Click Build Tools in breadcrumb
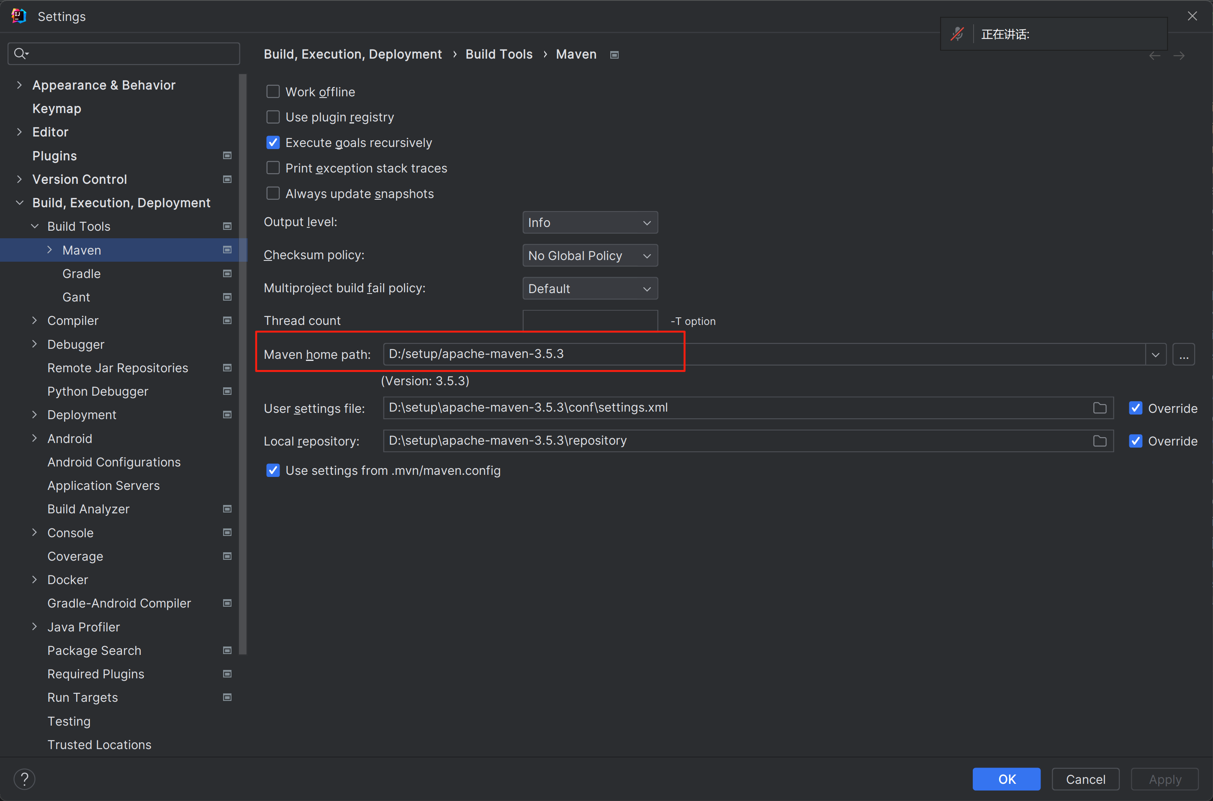The width and height of the screenshot is (1213, 801). pos(499,54)
